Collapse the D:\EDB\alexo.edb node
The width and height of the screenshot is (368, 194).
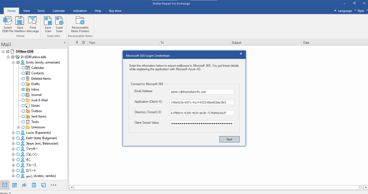tap(8, 57)
